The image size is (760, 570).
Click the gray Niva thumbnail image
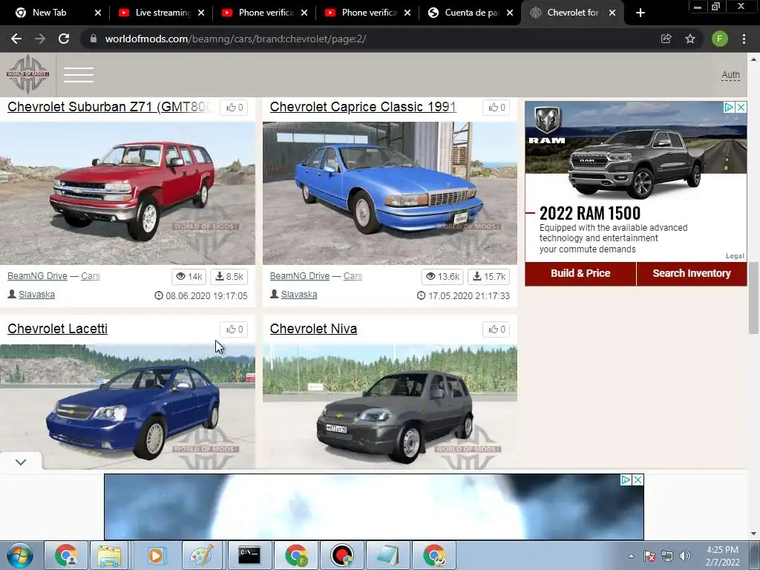coord(390,406)
